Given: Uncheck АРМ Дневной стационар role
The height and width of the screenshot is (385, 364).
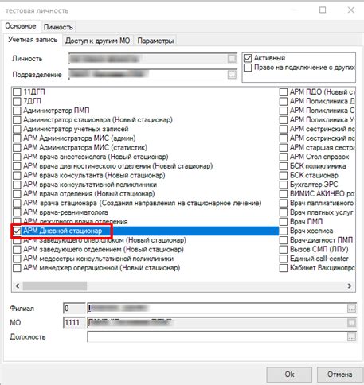Looking at the screenshot, I should point(17,231).
